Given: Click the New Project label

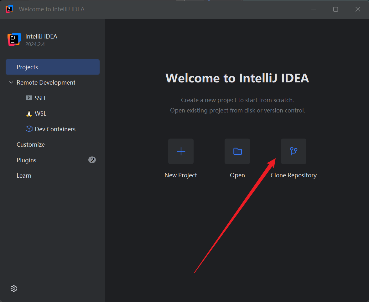Looking at the screenshot, I should point(181,175).
